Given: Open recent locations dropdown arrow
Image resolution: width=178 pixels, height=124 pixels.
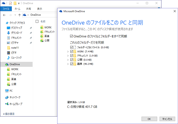Looking at the screenshot, I should [x=15, y=15].
